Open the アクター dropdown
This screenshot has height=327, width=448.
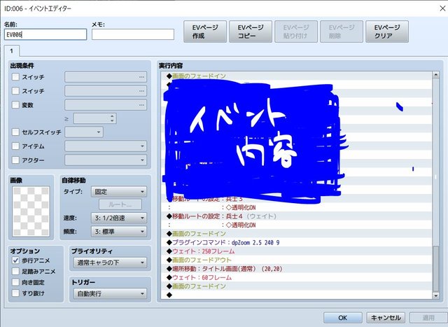(106, 160)
